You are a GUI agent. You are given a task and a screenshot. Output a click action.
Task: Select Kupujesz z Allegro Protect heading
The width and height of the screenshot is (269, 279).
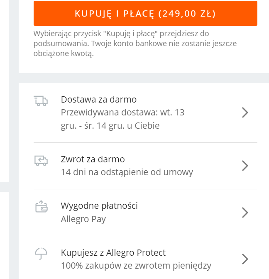click(x=113, y=253)
